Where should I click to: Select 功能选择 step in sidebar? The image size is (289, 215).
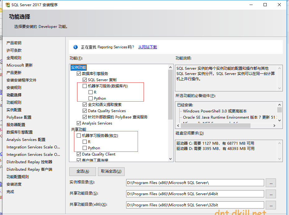pos(14,95)
